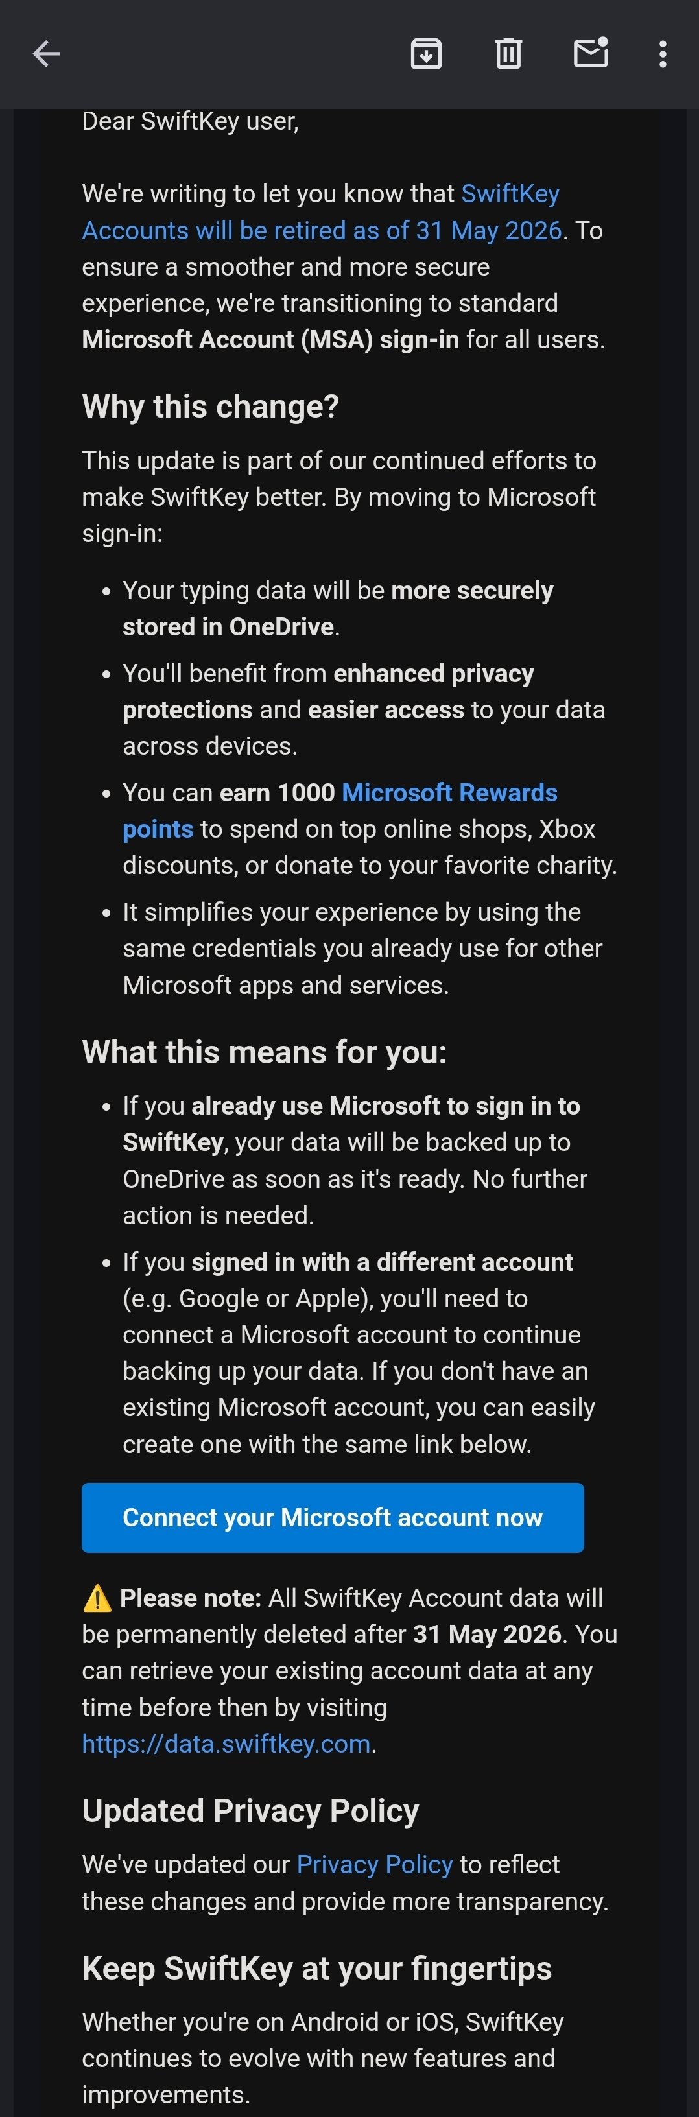This screenshot has width=699, height=2117.
Task: Mark the email as unread
Action: 591,53
